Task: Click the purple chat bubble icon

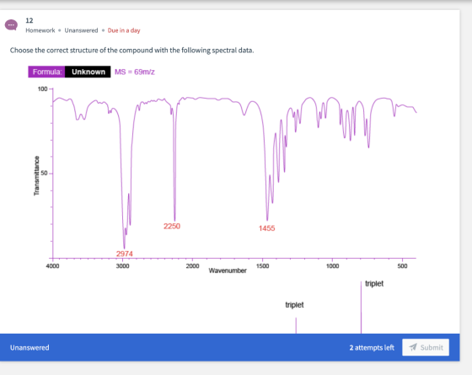Action: [x=11, y=25]
